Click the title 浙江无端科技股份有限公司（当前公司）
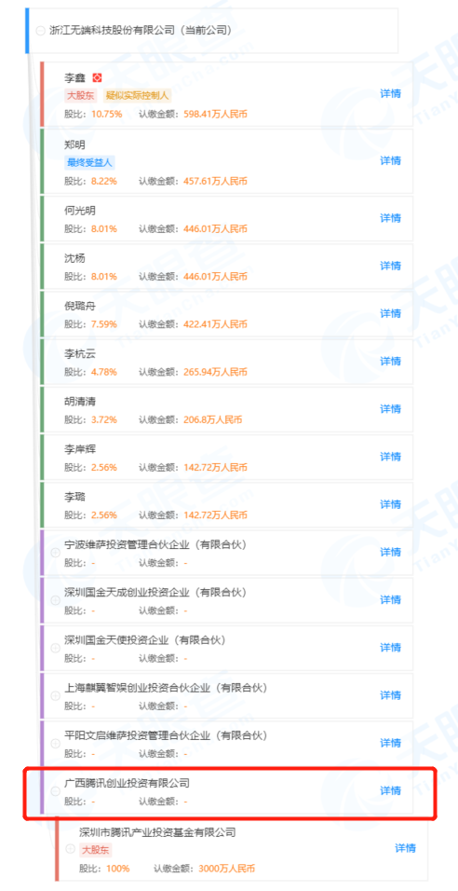This screenshot has width=458, height=891. tap(140, 31)
